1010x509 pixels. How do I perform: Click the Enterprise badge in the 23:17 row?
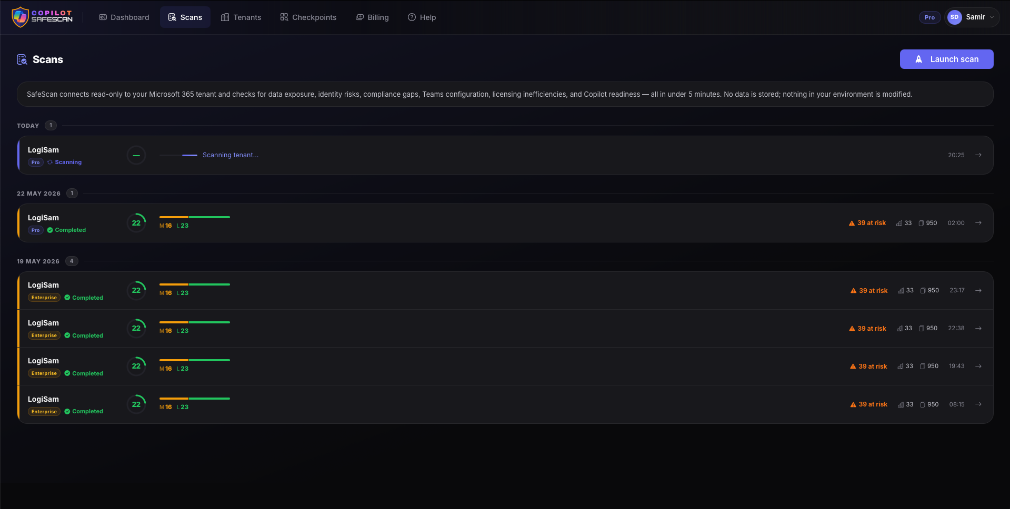[x=44, y=298]
